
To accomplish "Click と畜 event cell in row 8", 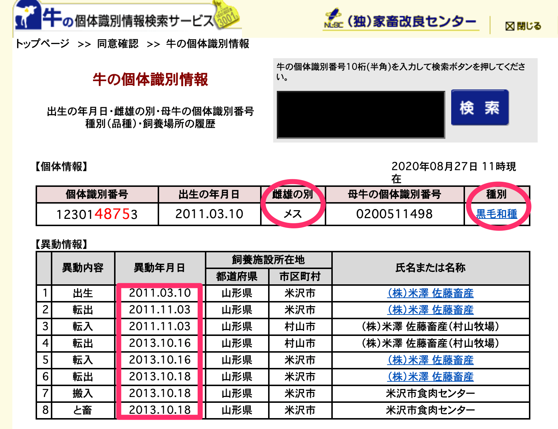I will coord(83,410).
